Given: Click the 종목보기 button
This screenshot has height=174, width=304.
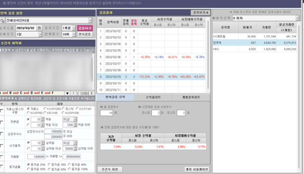Looking at the screenshot, I should tap(200, 12).
